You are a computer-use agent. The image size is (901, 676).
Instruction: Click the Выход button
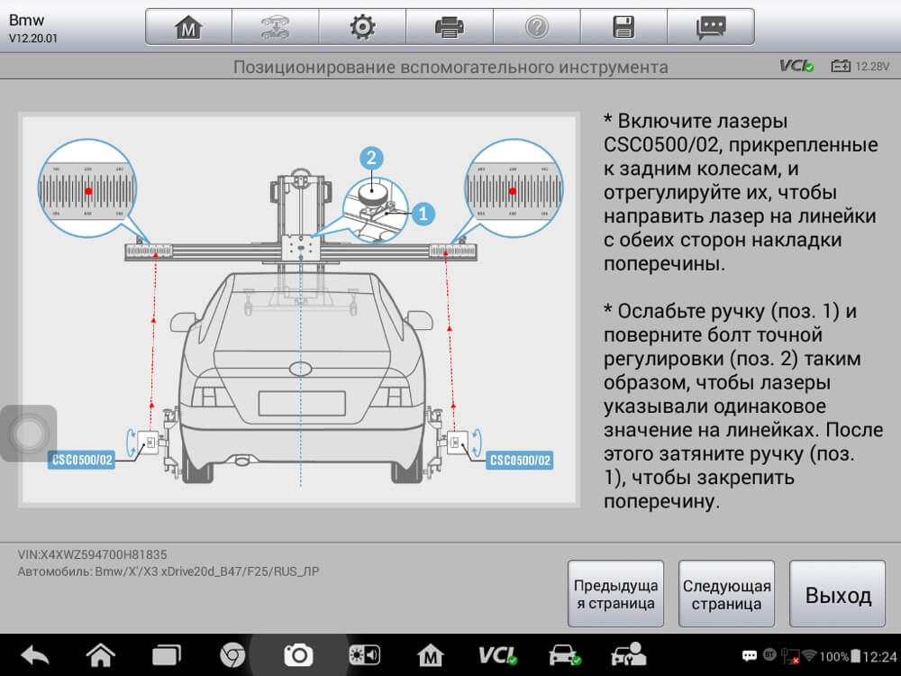pyautogui.click(x=837, y=594)
